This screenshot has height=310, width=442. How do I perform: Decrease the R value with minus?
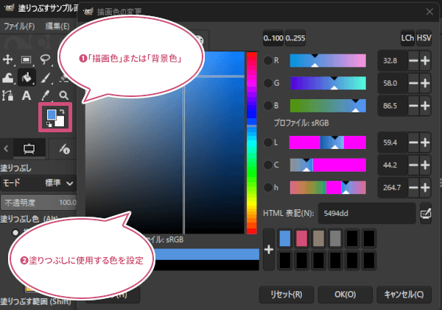tap(413, 60)
